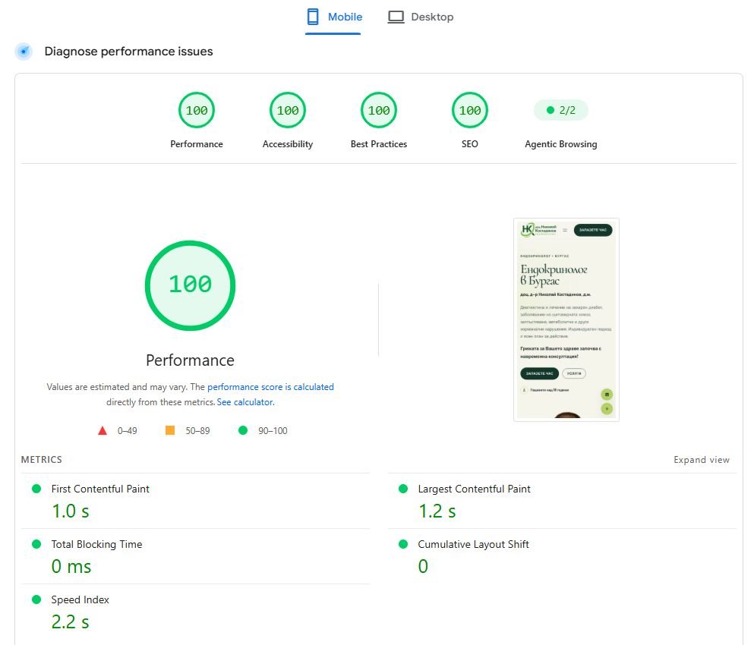Screen dimensions: 754x645
Task: Click the Speed Index green dot
Action: pyautogui.click(x=36, y=599)
